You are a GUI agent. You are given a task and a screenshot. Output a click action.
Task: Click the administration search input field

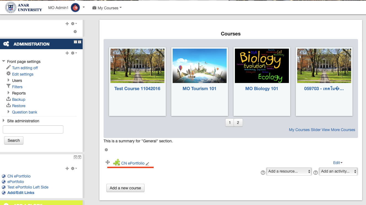[x=33, y=129]
